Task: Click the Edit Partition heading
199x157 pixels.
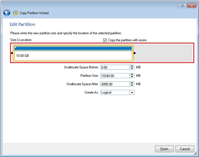Action: pos(23,24)
